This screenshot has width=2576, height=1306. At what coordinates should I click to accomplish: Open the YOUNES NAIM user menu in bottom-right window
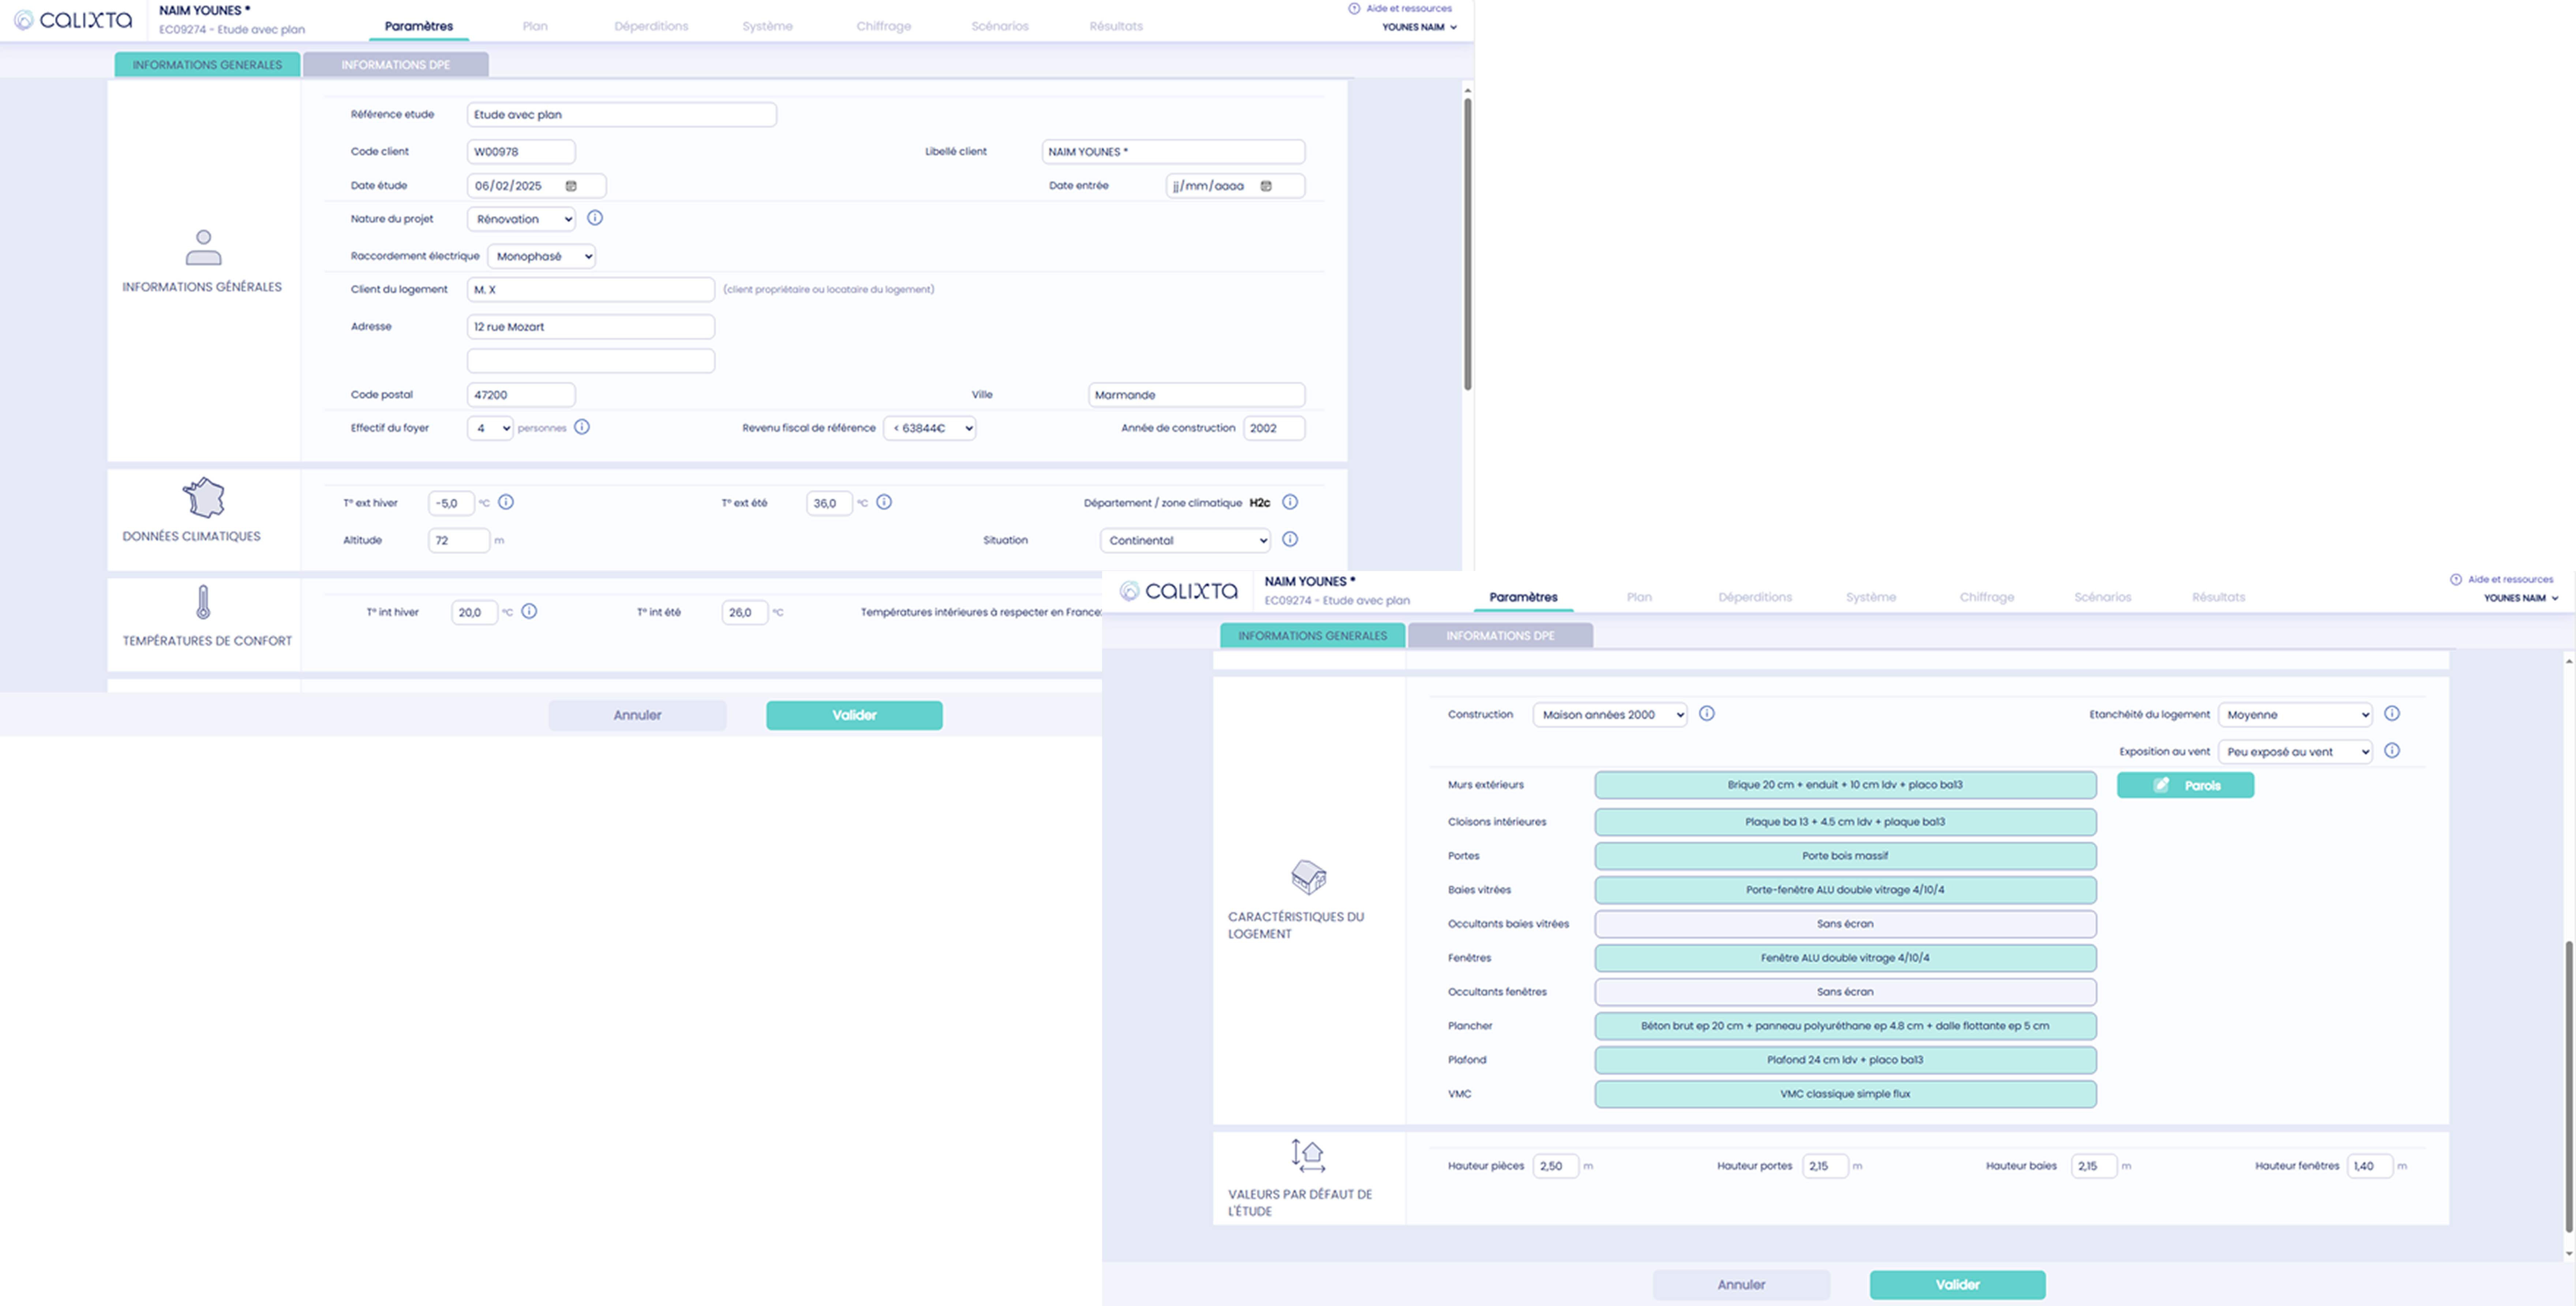point(2521,598)
